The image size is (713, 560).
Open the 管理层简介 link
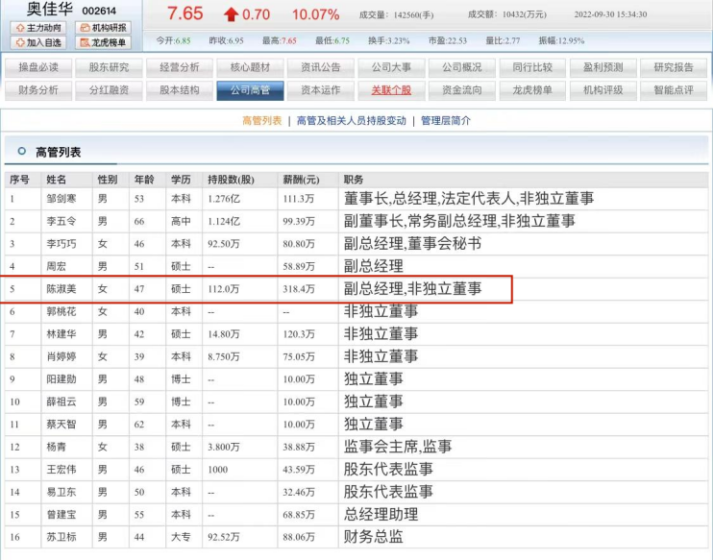[446, 121]
